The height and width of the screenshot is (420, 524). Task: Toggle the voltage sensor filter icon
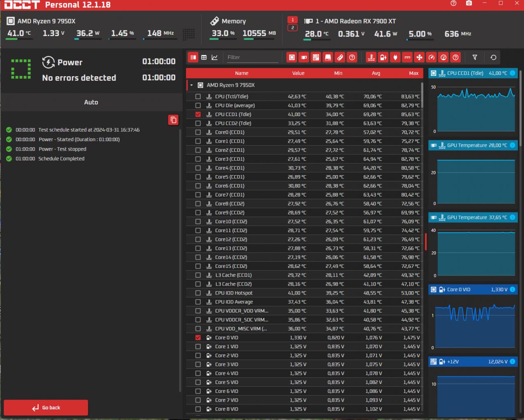coord(383,57)
